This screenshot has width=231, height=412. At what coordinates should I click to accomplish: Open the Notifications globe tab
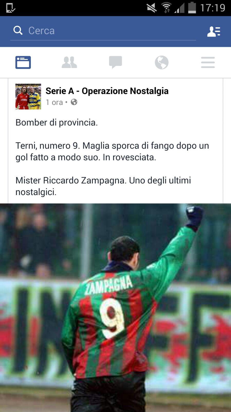click(x=162, y=62)
